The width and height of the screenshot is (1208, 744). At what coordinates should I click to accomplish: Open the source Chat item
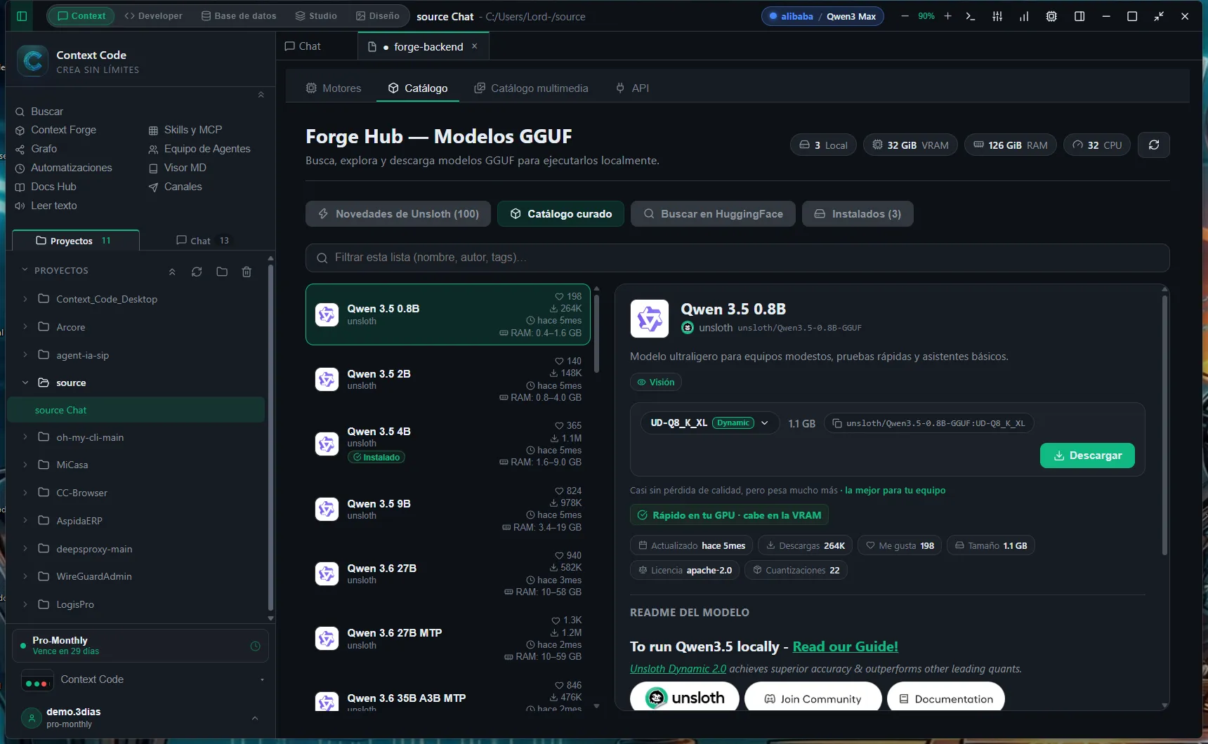click(136, 410)
